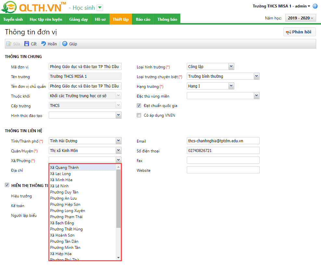Screen dimensions: 321x269
Task: Click the Tên đơn vị chủ quản field
Action: [85, 86]
